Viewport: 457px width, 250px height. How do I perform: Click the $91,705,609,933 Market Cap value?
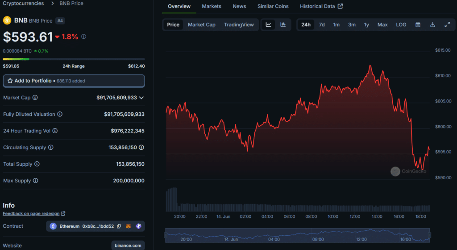point(116,98)
